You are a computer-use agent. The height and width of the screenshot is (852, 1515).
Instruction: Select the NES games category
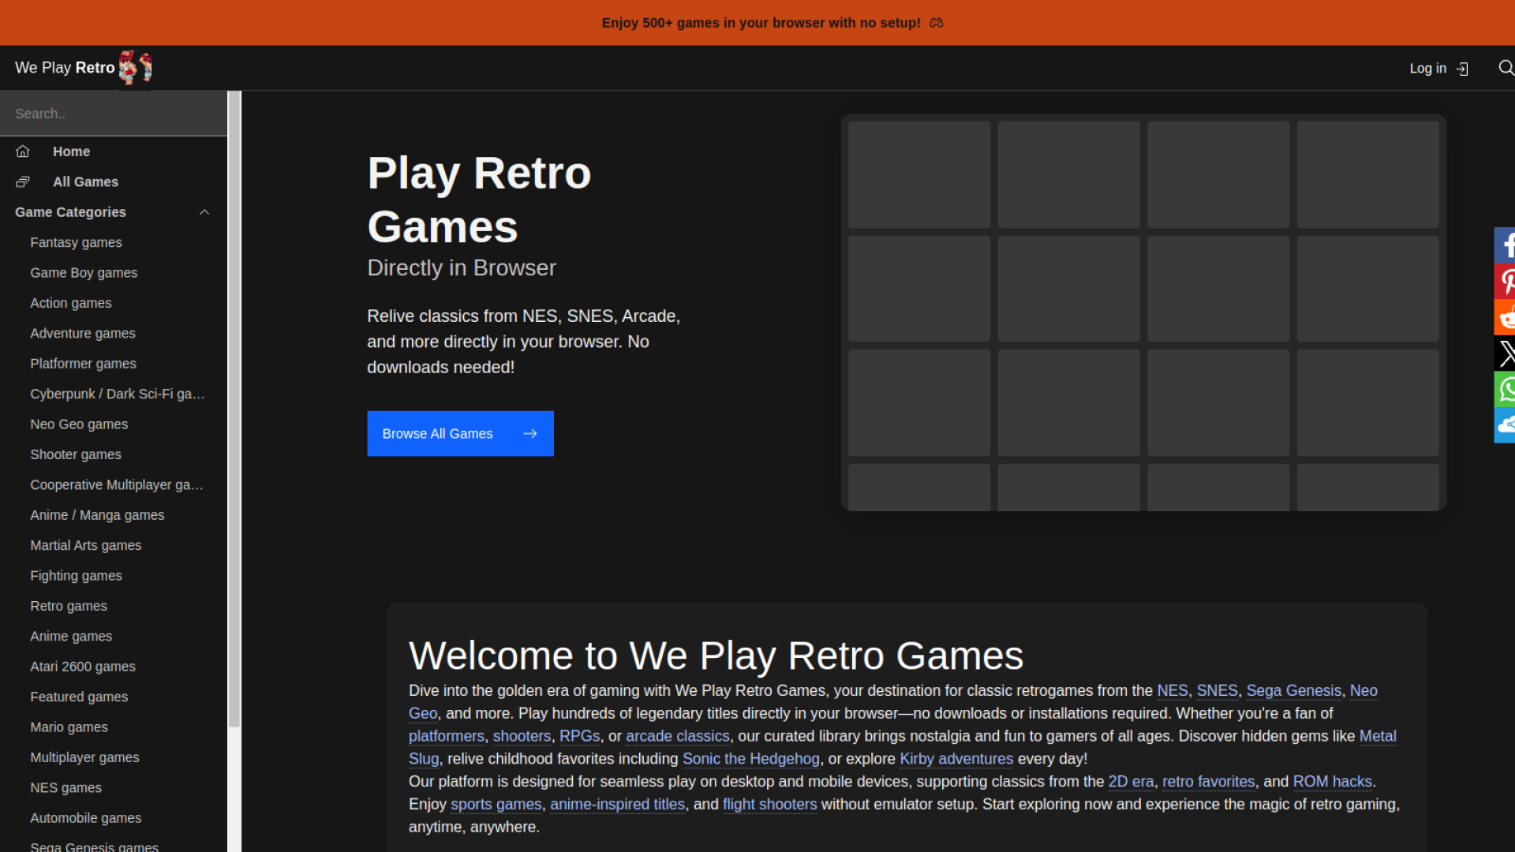tap(65, 787)
